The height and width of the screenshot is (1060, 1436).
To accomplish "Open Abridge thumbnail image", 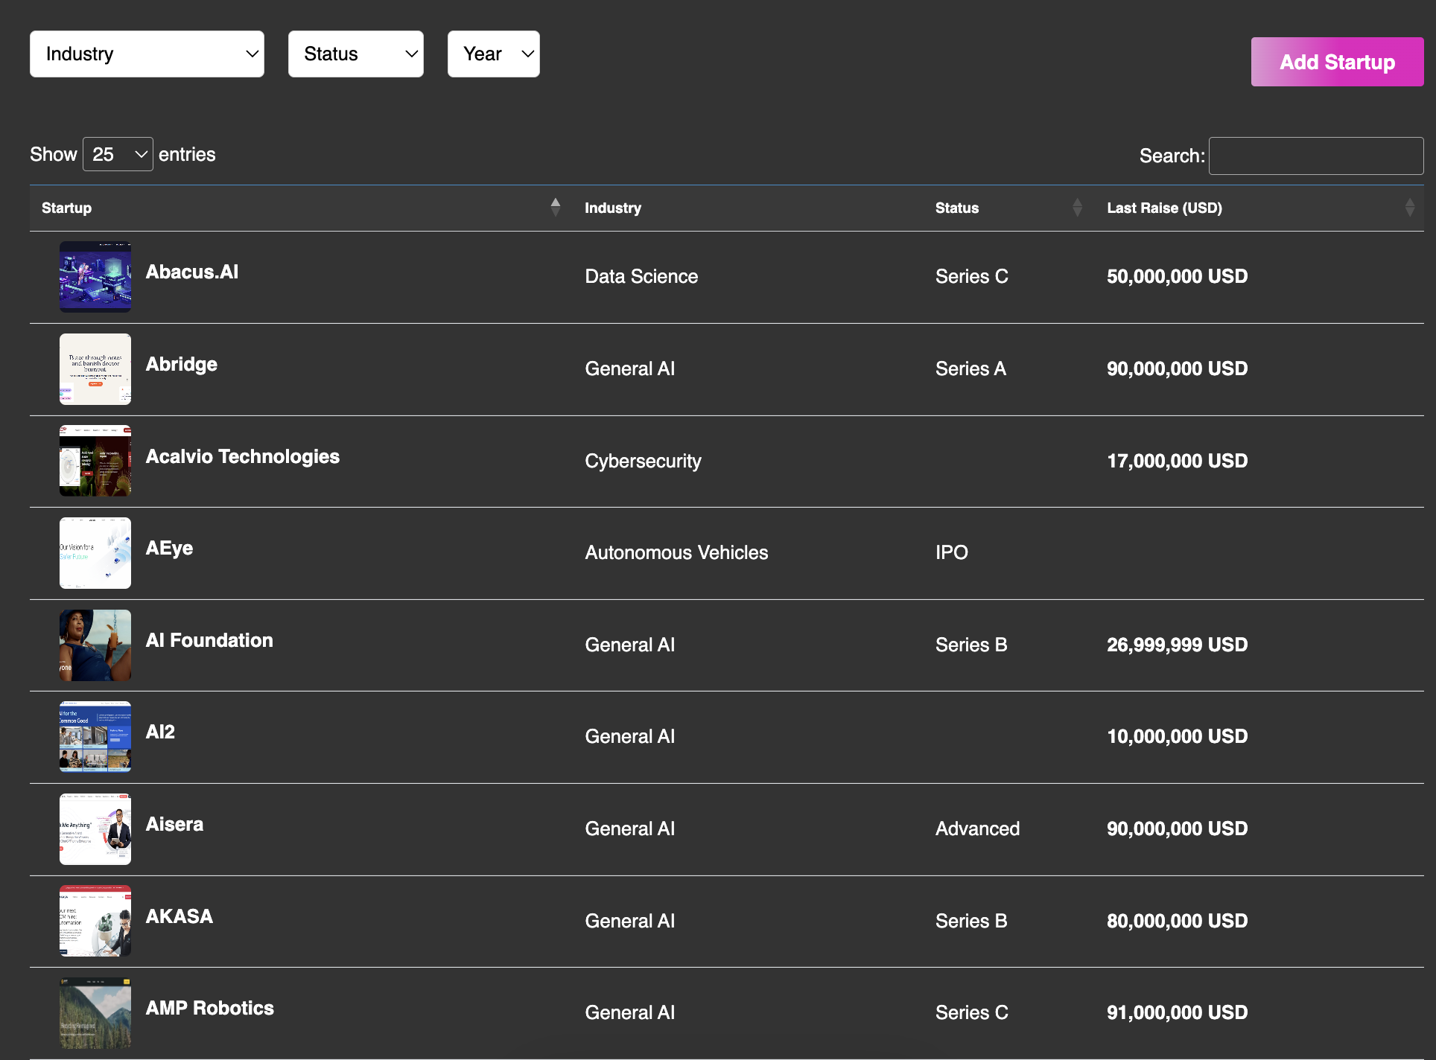I will pyautogui.click(x=95, y=369).
